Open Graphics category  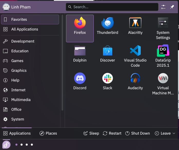coord(30,71)
